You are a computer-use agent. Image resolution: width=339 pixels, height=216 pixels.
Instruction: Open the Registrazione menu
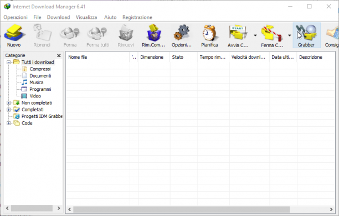pyautogui.click(x=137, y=17)
